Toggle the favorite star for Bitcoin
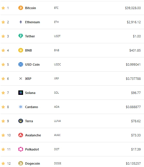Viewport: 144px width, 167px height. tap(3, 8)
